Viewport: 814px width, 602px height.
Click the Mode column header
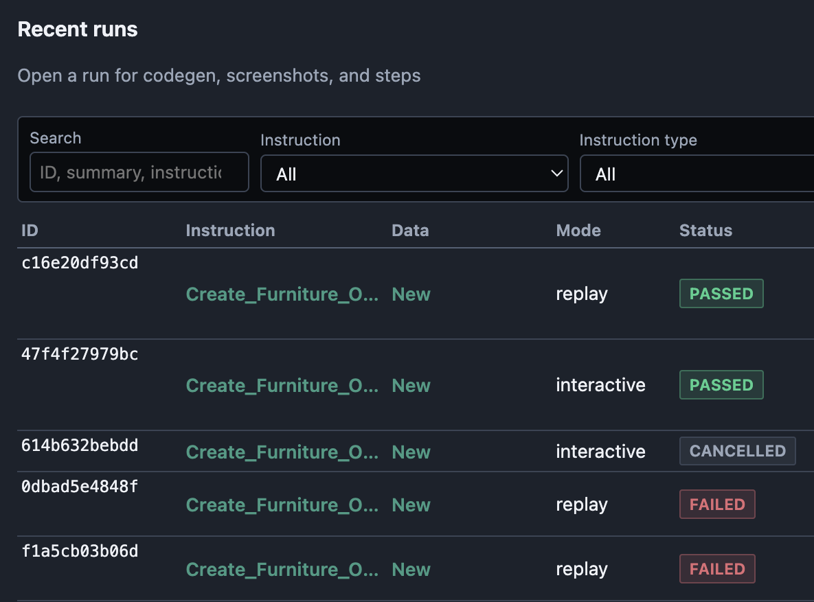pos(578,231)
